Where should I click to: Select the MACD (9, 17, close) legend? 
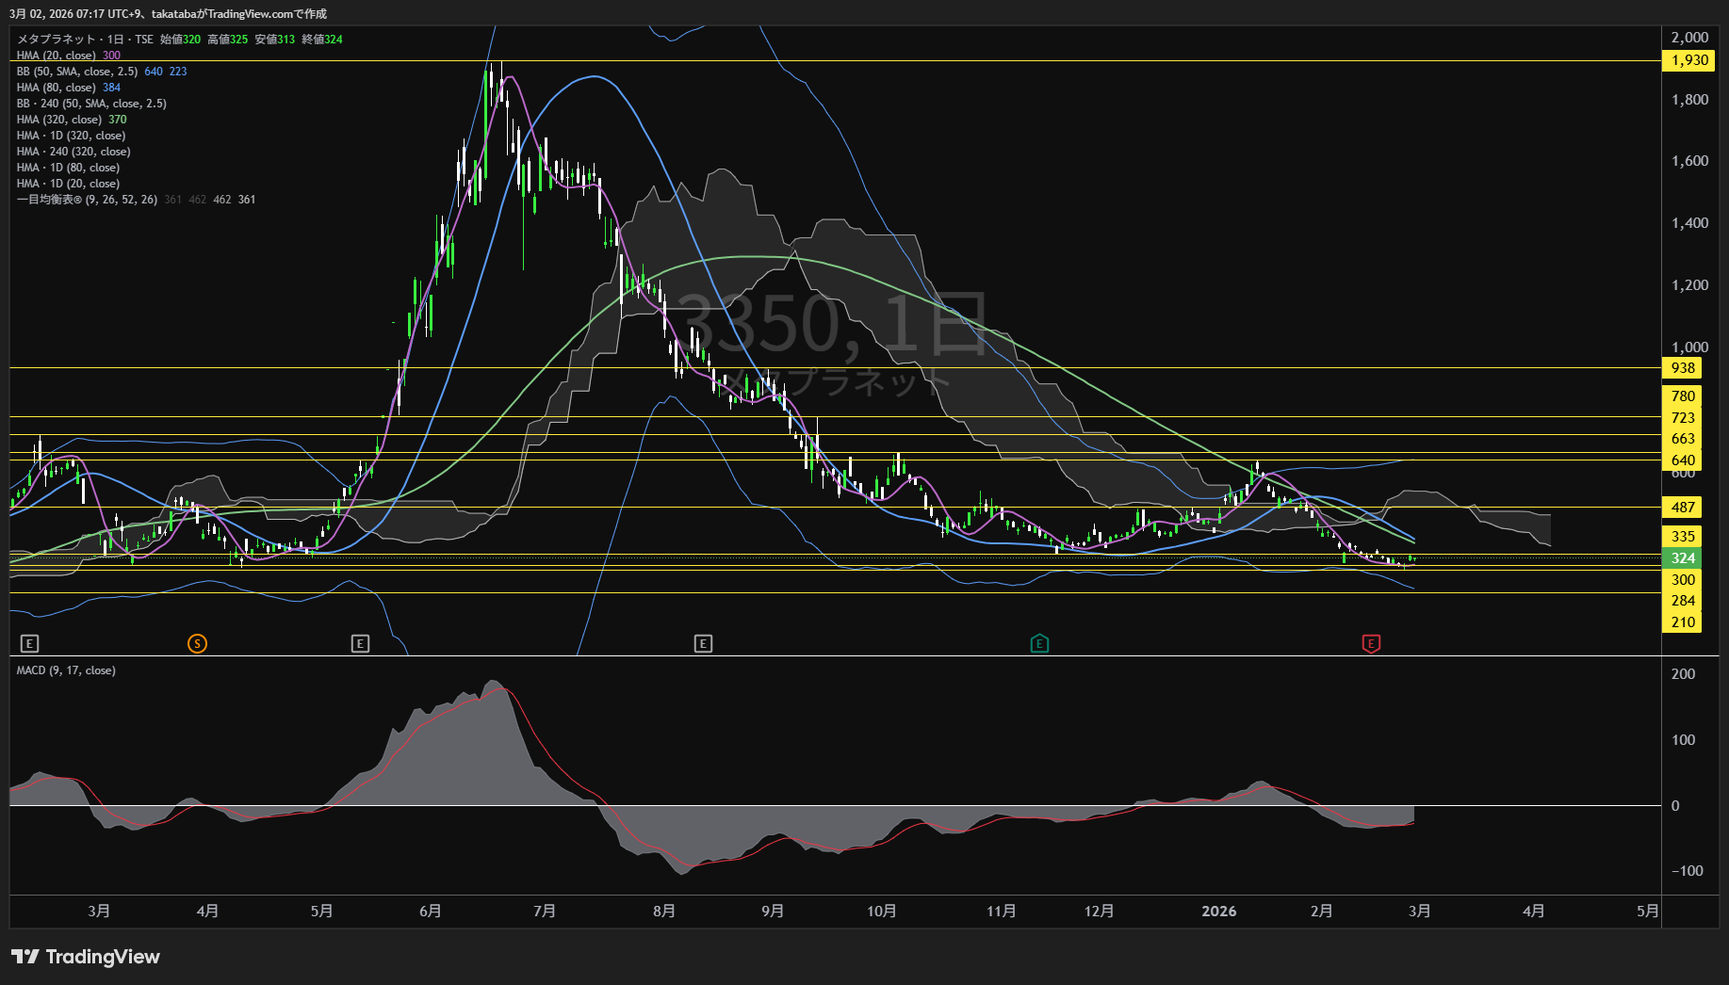click(66, 670)
